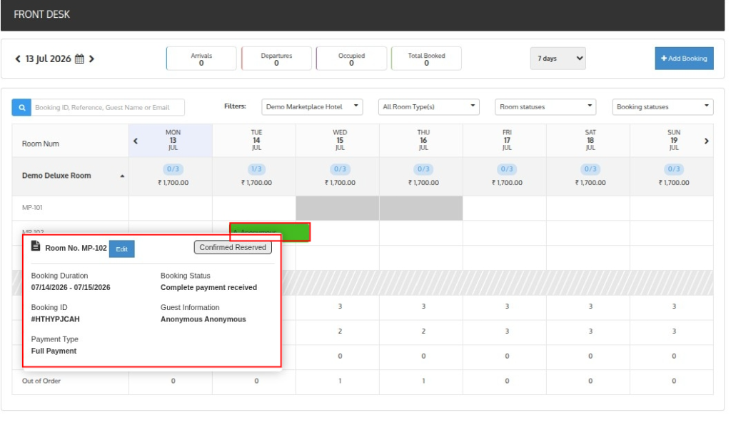This screenshot has height=435, width=731.
Task: Shift calendar grid back via left arrow
Action: (x=136, y=141)
